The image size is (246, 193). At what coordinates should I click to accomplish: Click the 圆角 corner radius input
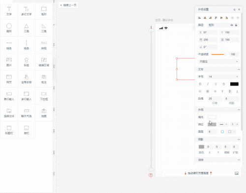(212, 132)
